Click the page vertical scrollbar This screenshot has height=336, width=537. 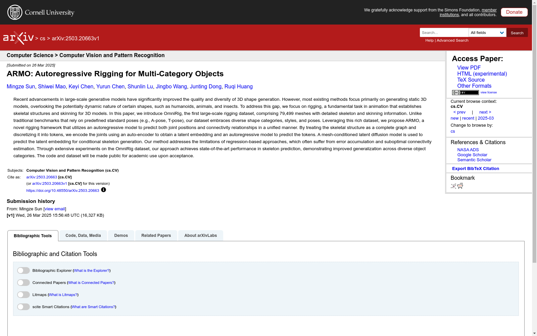(534, 134)
